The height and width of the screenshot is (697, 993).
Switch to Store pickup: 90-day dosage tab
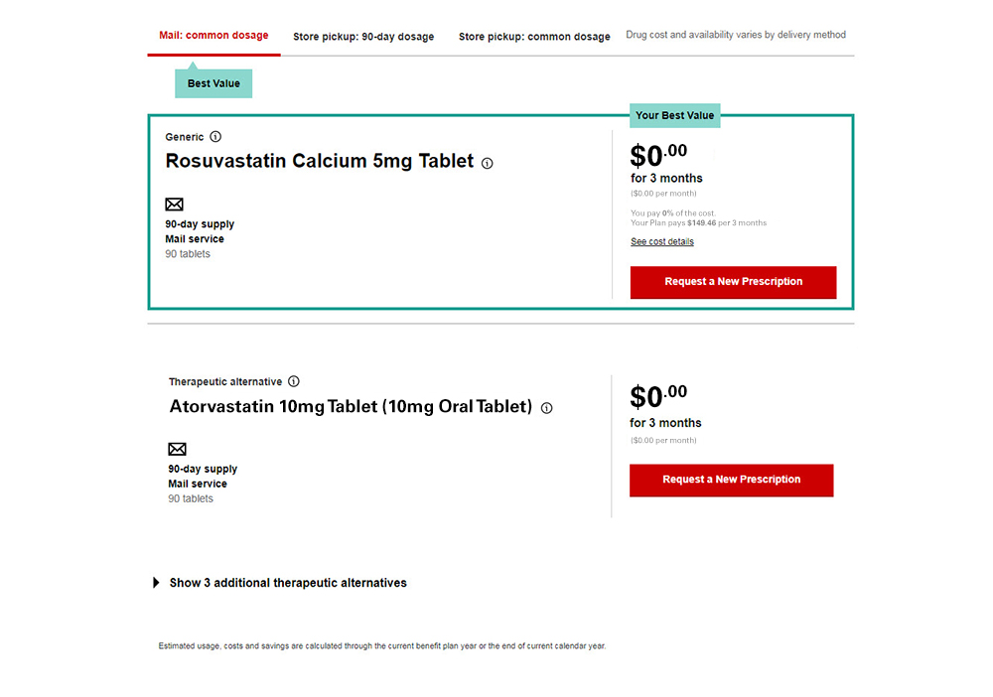363,37
